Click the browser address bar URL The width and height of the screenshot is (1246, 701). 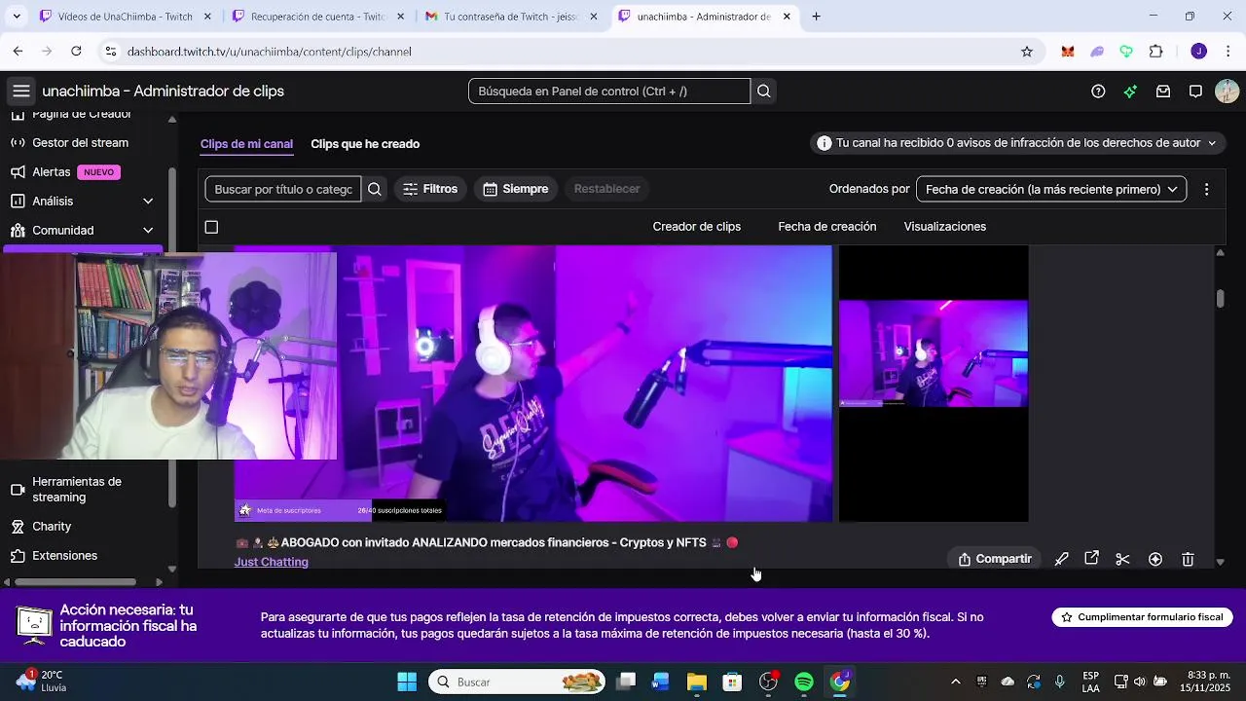269,52
